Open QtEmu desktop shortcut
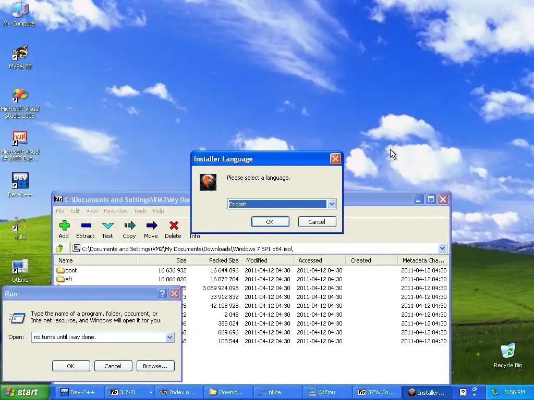Viewport: 534px width, 400px height. (x=20, y=271)
